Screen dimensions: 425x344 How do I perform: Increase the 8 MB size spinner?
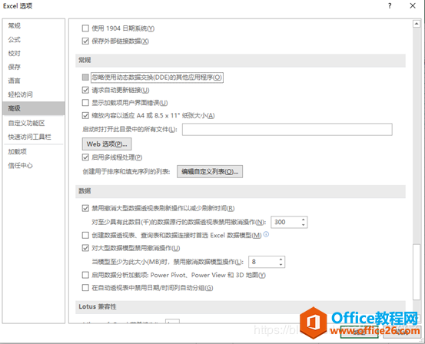pos(281,260)
